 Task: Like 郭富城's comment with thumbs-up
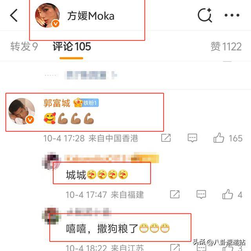[x=219, y=138]
